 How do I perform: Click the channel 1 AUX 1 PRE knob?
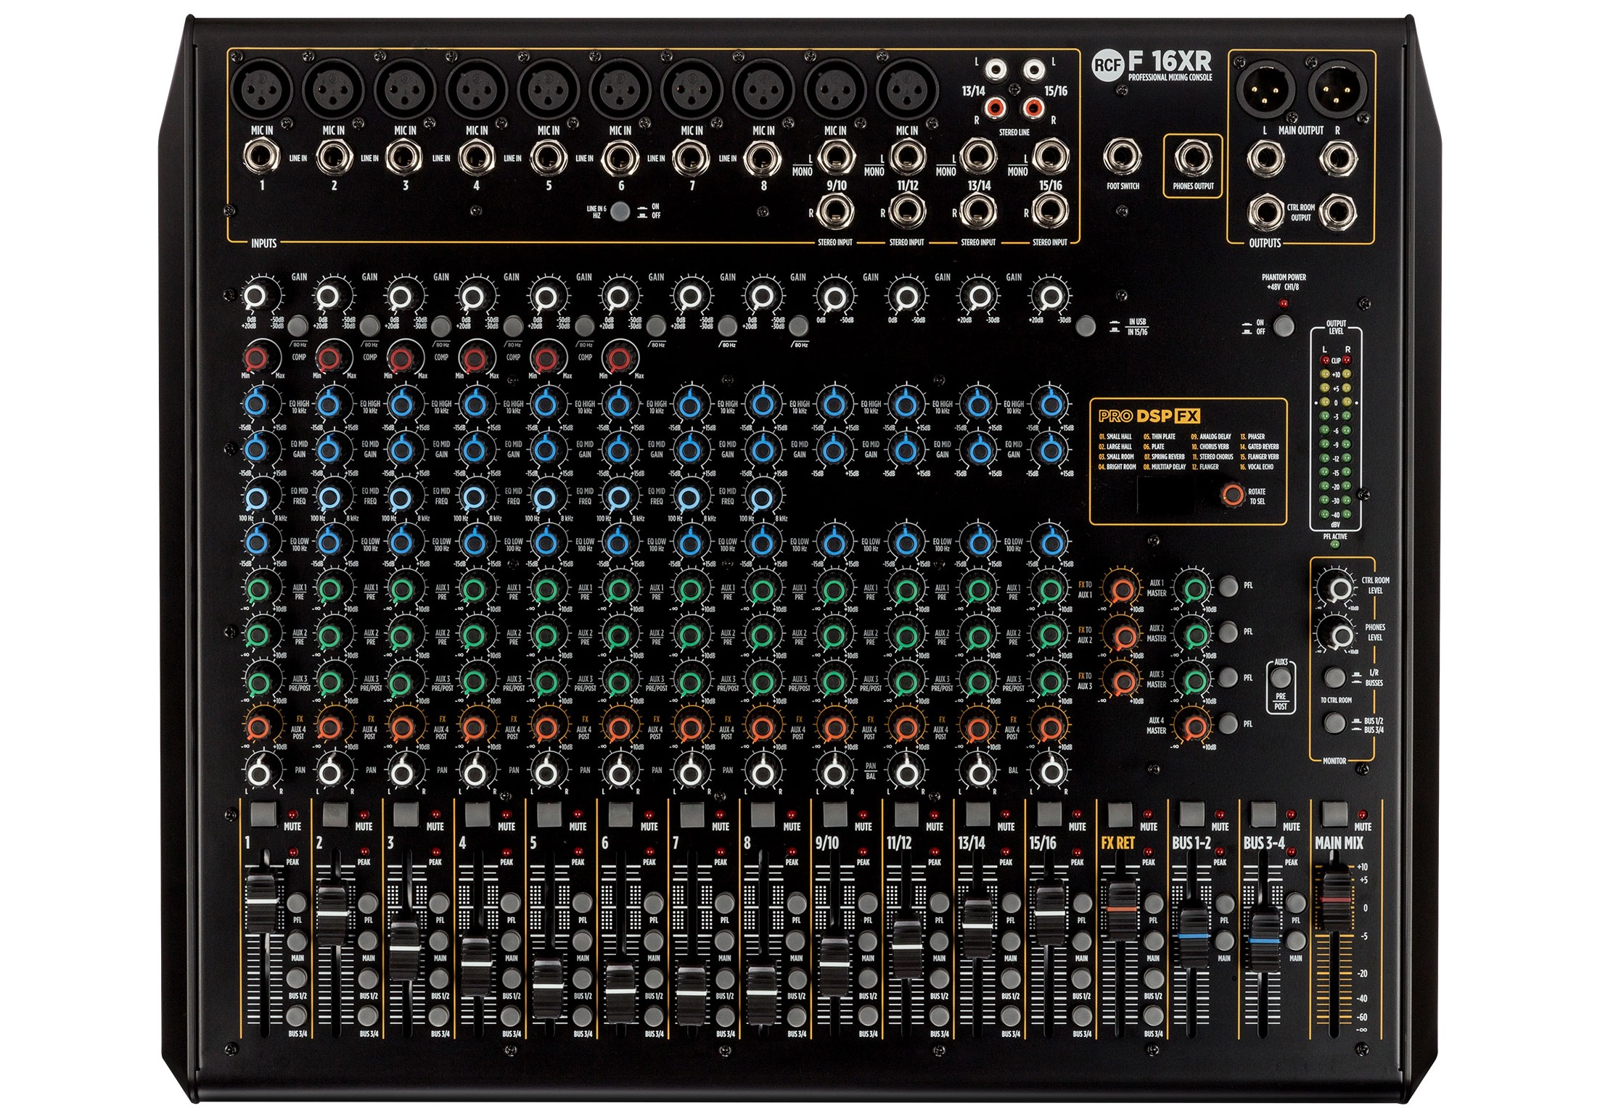click(257, 589)
